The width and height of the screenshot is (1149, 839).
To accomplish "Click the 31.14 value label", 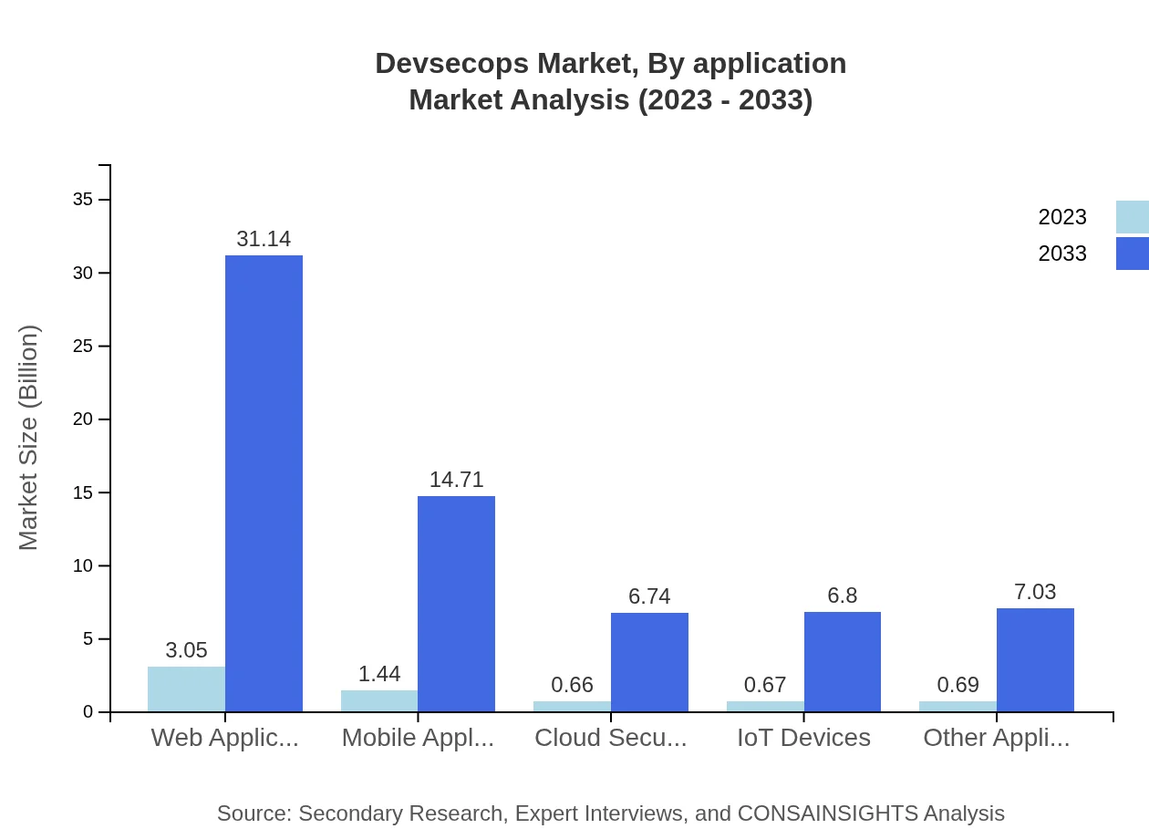I will [264, 239].
